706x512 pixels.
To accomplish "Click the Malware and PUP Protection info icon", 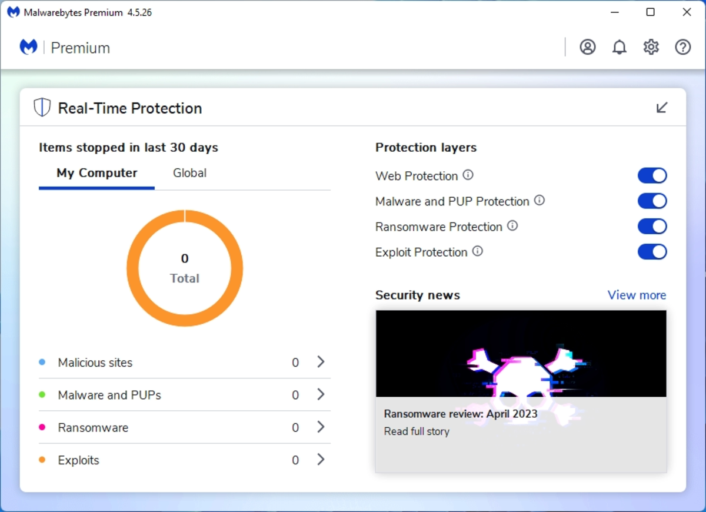I will [539, 200].
